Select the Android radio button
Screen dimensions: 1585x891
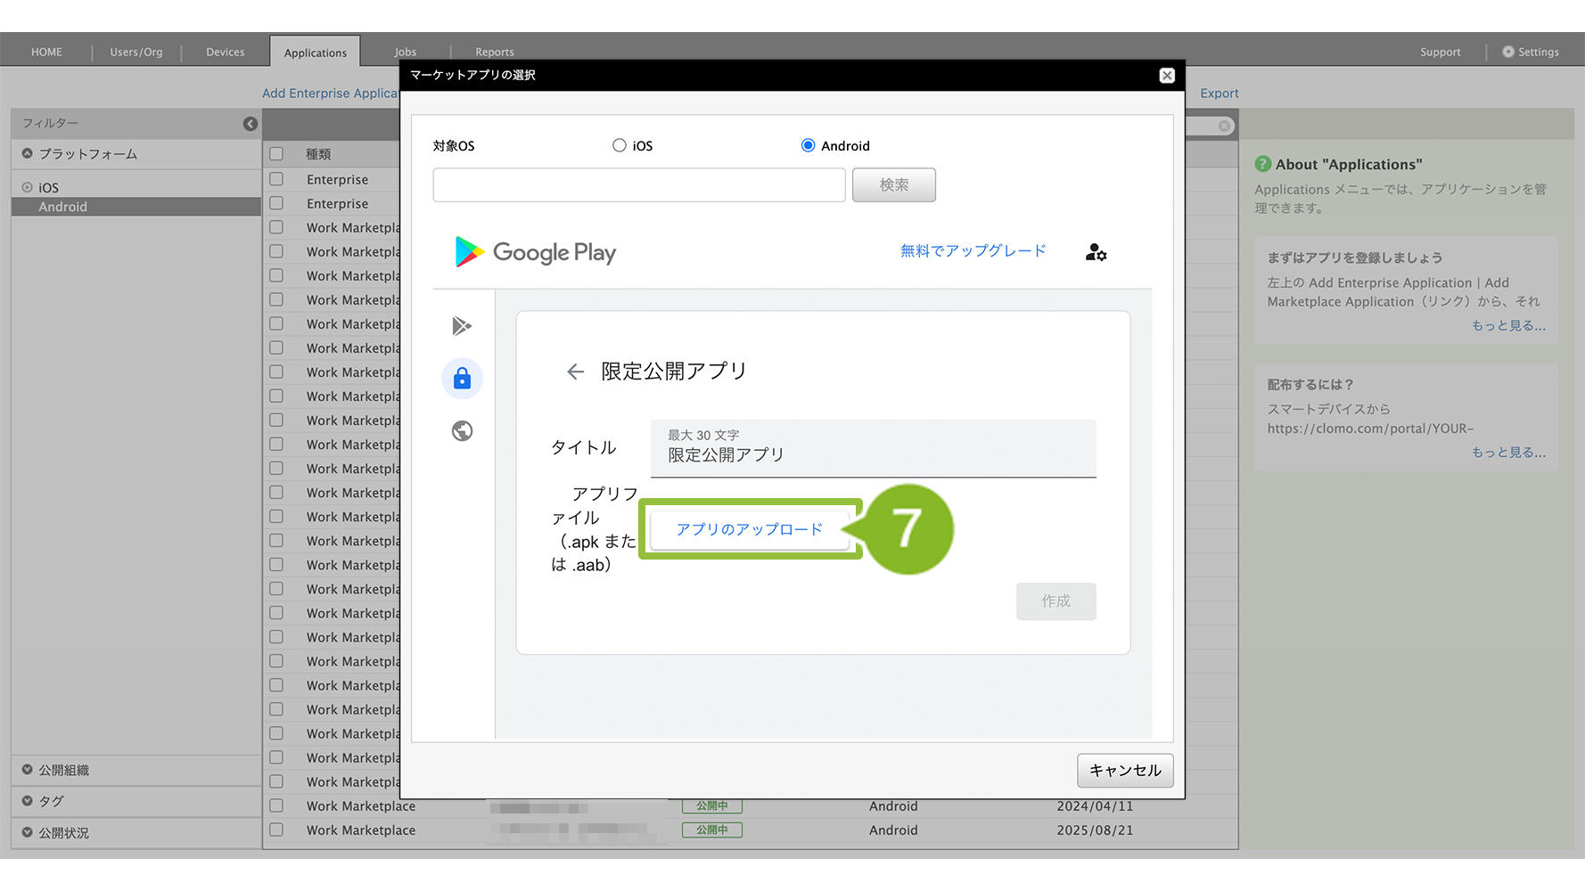point(808,145)
